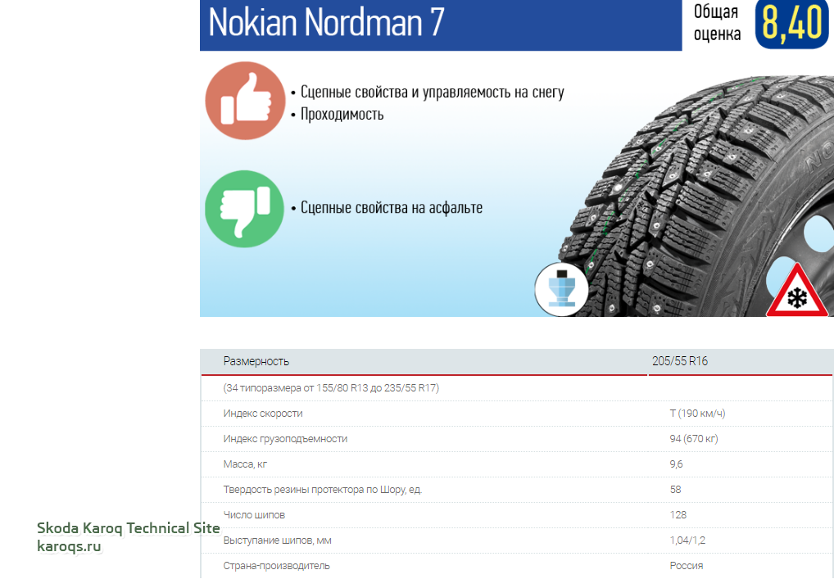The image size is (834, 588).
Task: Click 'Твердость резины протектора по Шору' label
Action: coord(322,490)
